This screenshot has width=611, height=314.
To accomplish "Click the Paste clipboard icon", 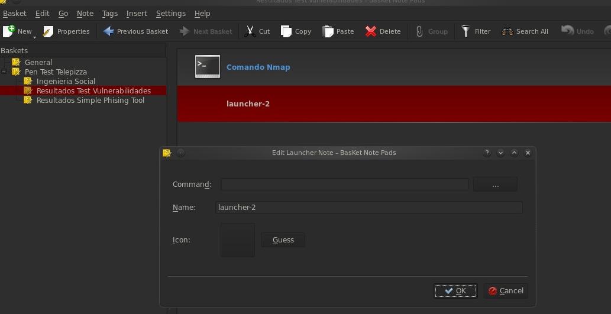I will [328, 31].
